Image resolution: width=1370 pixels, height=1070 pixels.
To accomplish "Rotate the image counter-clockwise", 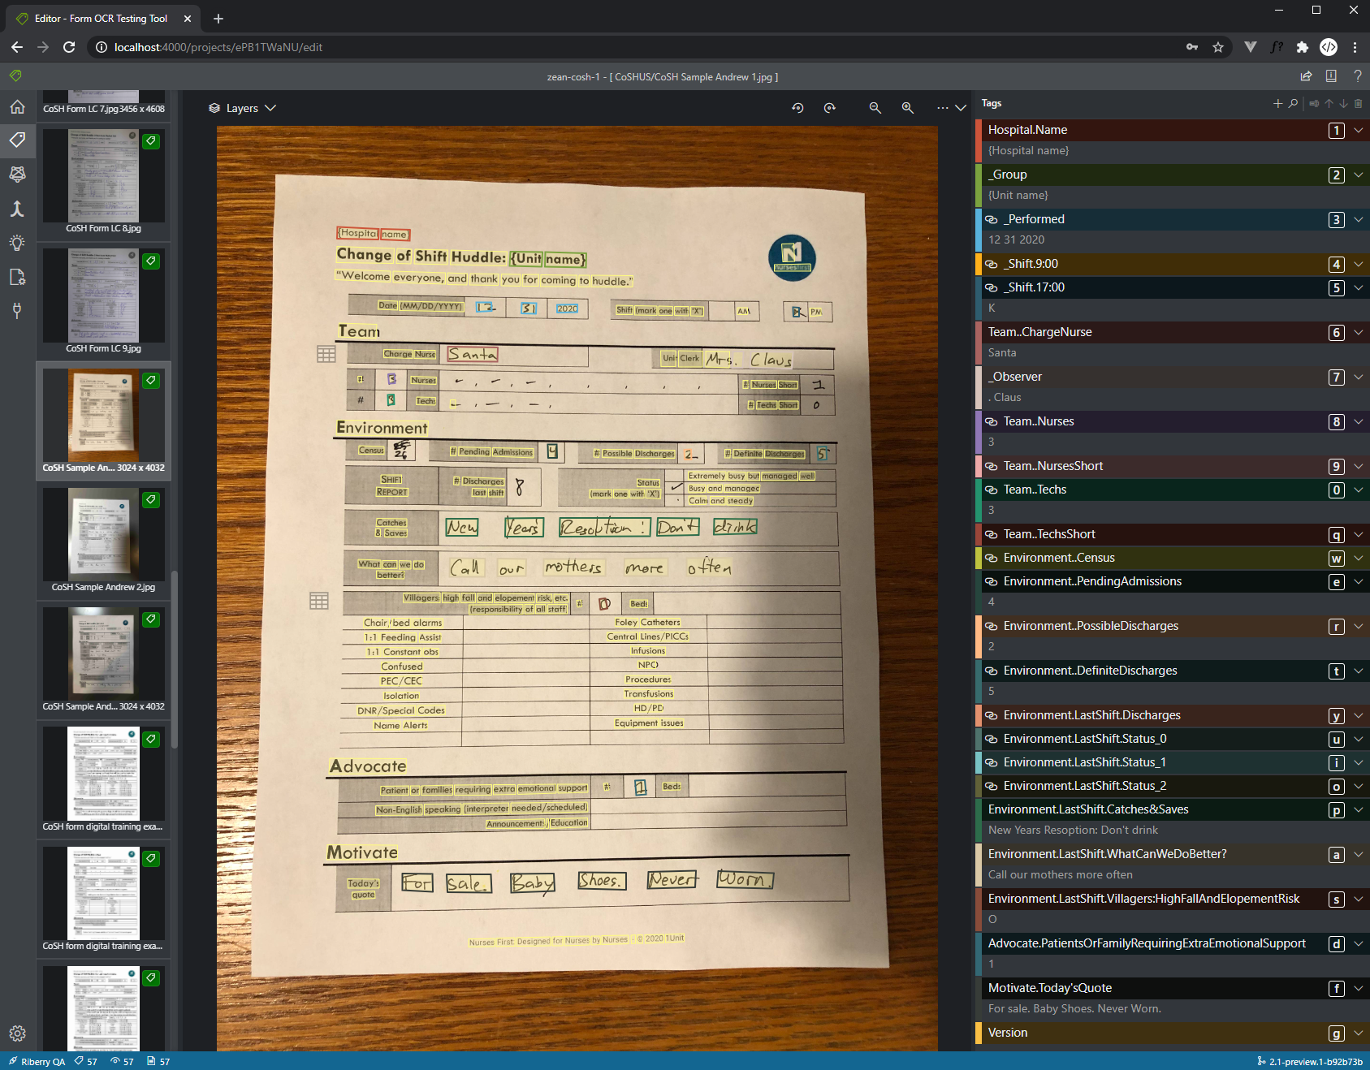I will click(x=797, y=108).
